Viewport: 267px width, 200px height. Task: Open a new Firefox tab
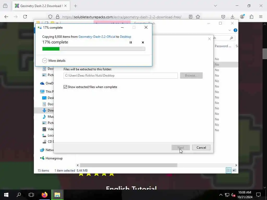click(76, 6)
